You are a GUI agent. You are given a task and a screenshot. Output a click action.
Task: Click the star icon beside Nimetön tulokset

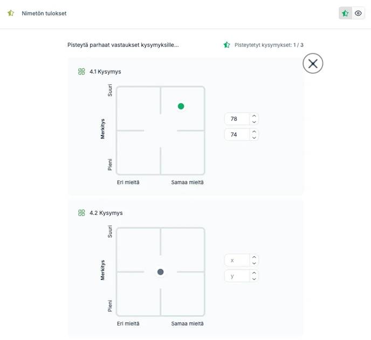(x=11, y=13)
